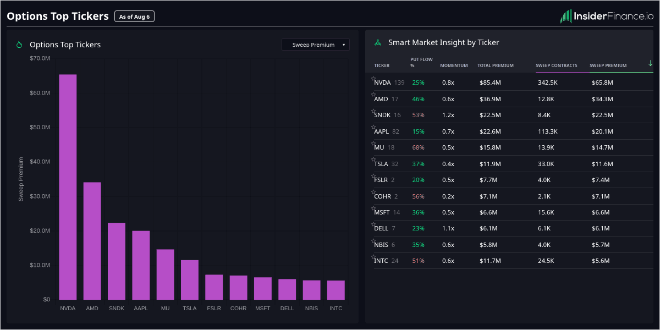The height and width of the screenshot is (330, 660).
Task: Click the INTC bar in chart
Action: 336,290
